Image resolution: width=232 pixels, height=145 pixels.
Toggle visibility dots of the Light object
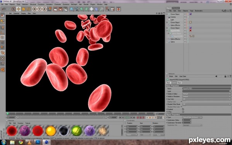pos(187,20)
